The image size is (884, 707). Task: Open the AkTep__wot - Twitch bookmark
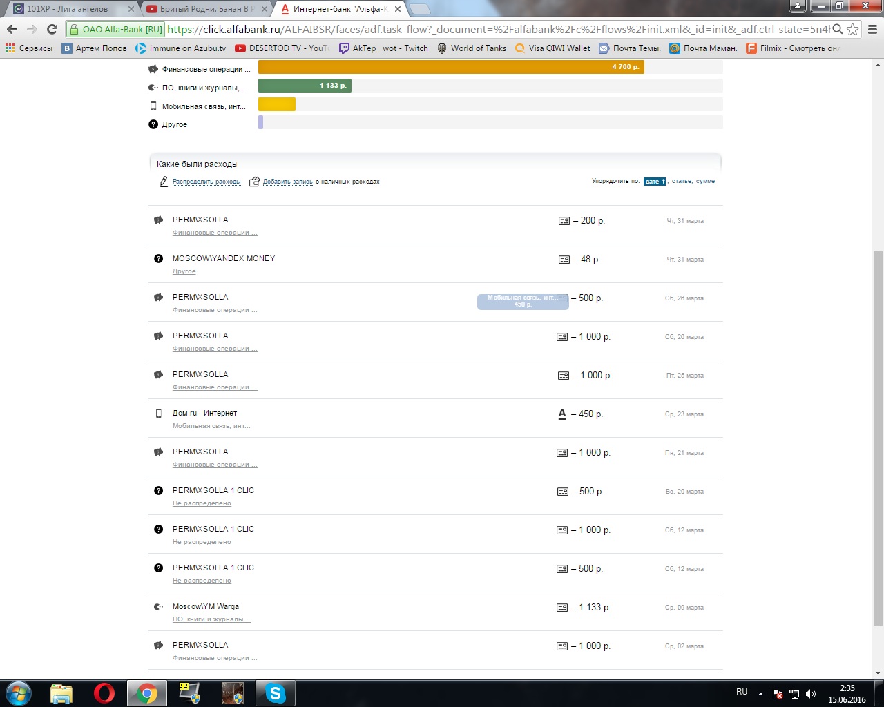pyautogui.click(x=383, y=48)
